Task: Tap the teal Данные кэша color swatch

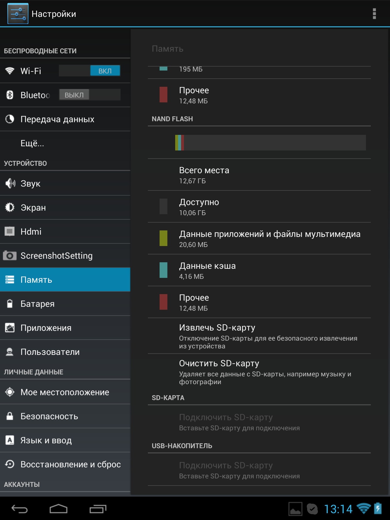Action: tap(163, 270)
